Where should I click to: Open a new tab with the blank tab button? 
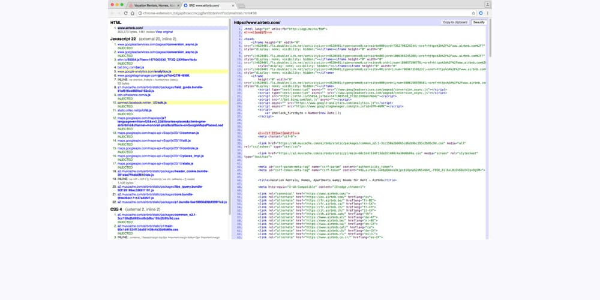tap(241, 6)
